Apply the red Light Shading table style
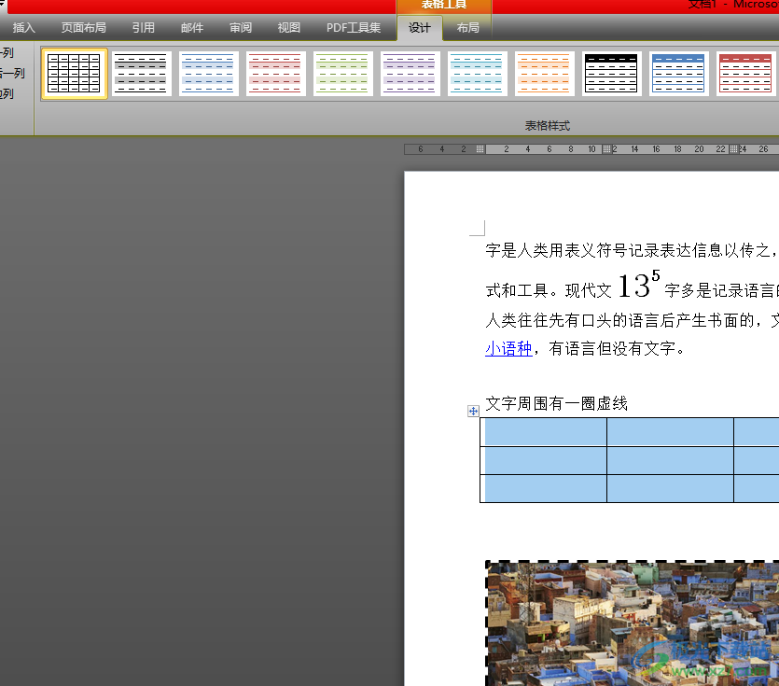779x686 pixels. [276, 74]
